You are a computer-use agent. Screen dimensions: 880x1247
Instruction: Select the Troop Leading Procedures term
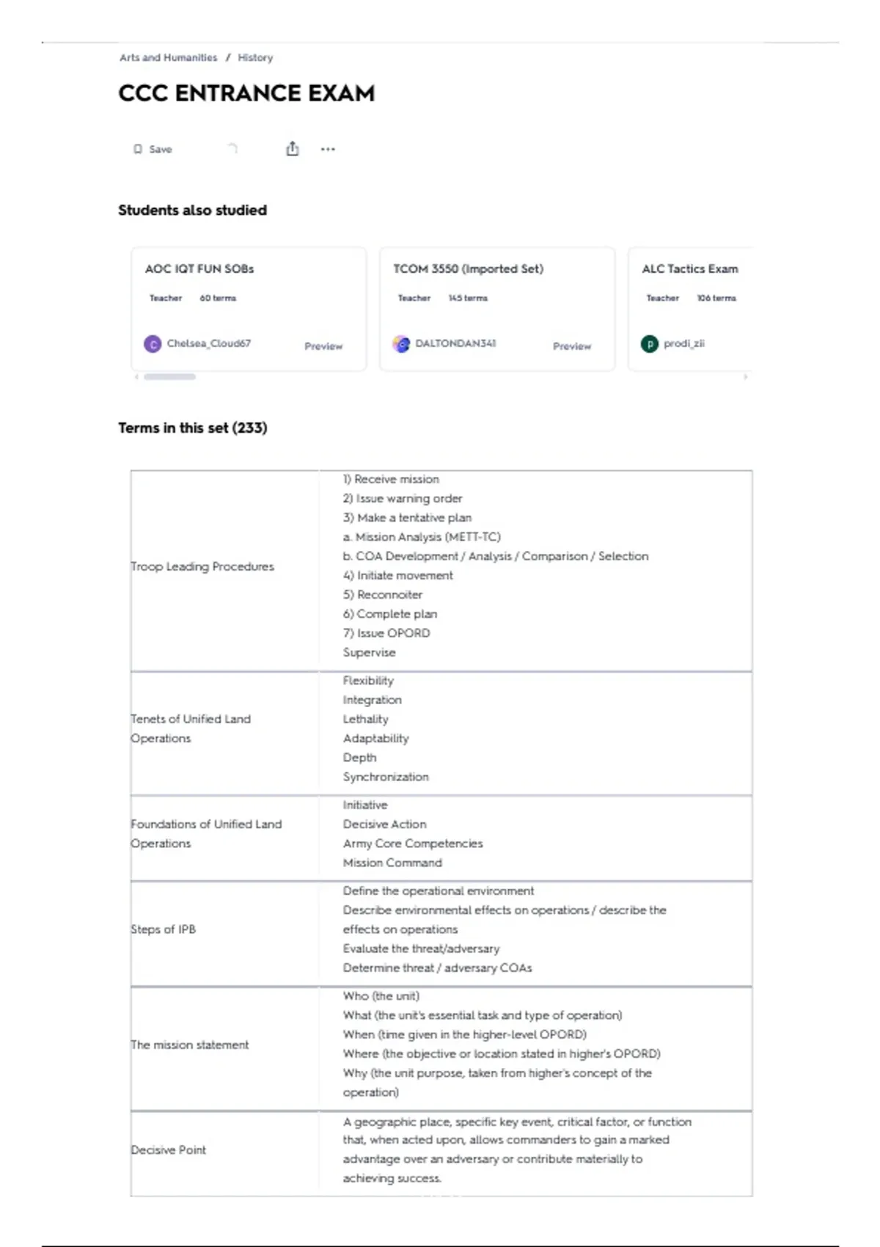point(202,567)
